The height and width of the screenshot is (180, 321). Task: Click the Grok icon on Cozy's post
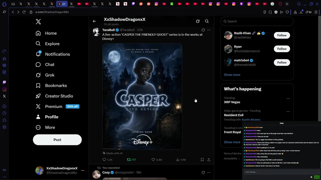203,172
